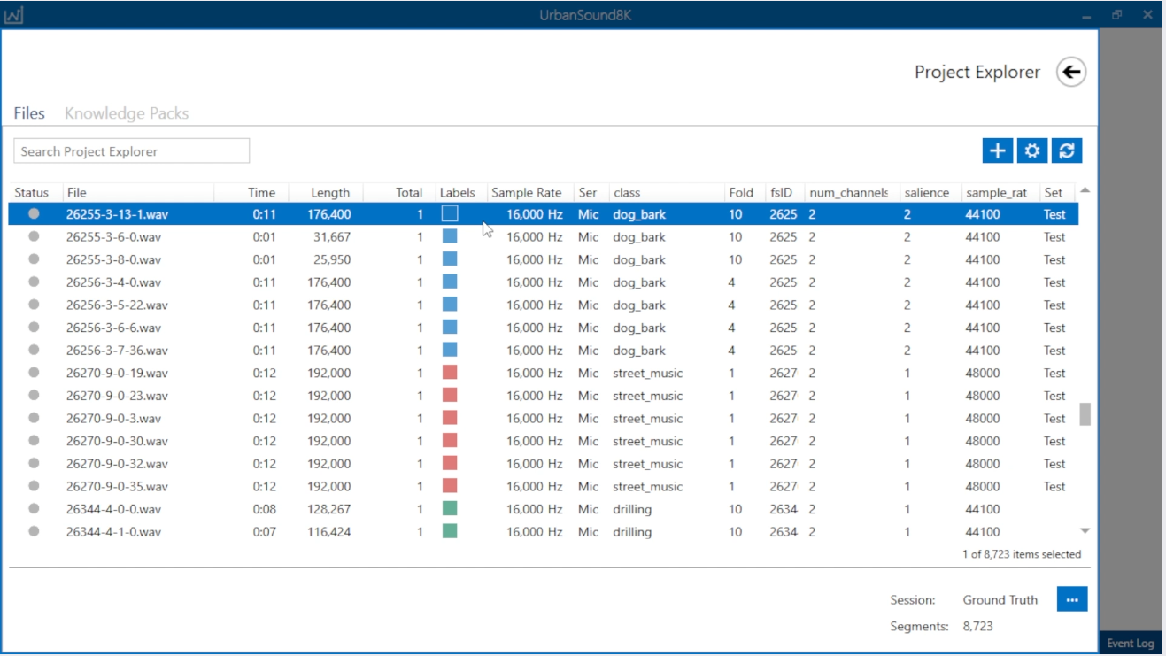
Task: Click the Project Explorer heading
Action: pyautogui.click(x=977, y=73)
